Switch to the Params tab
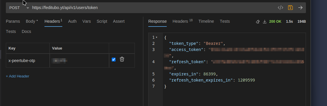The image size is (327, 106). click(13, 21)
